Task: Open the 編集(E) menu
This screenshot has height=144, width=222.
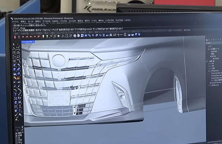Action: [x=23, y=21]
